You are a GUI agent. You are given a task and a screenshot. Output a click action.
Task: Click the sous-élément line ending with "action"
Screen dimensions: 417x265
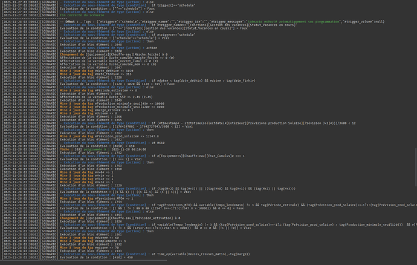pos(109,48)
